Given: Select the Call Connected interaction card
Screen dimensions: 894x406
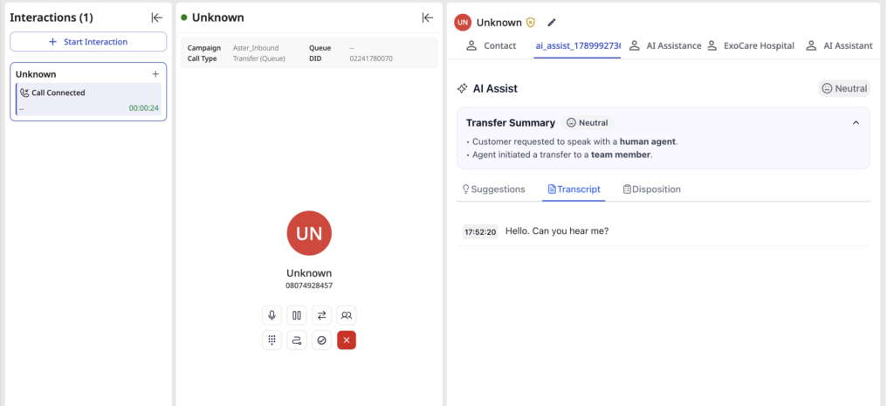Looking at the screenshot, I should [x=88, y=100].
